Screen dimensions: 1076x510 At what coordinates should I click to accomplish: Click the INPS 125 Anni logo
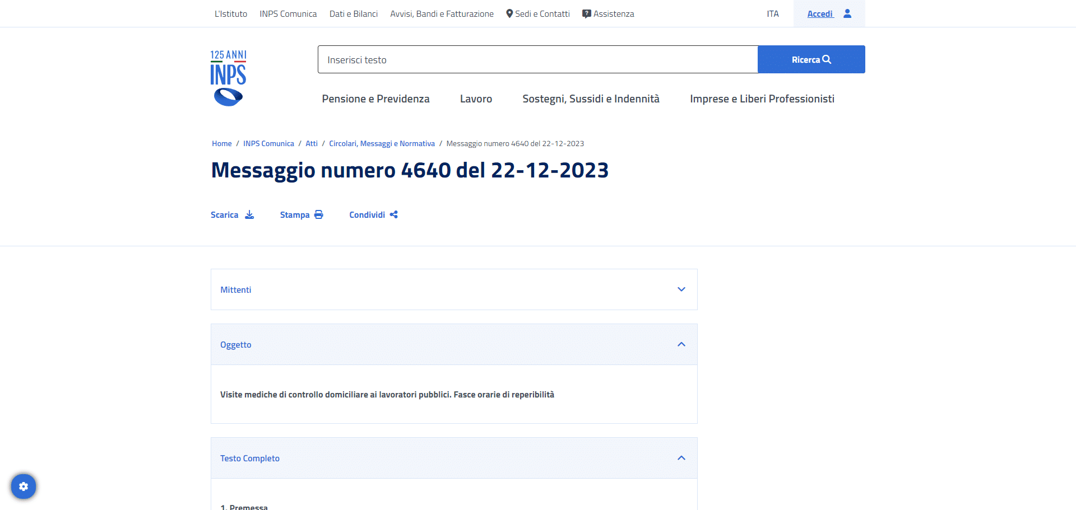click(228, 77)
